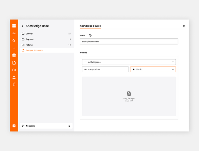Click the add folder icon in sidebar
199x151 pixels.
(x=14, y=70)
